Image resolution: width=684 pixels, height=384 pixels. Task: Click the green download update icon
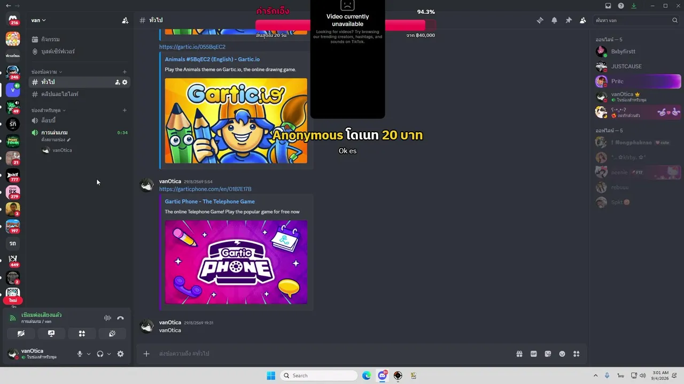634,6
